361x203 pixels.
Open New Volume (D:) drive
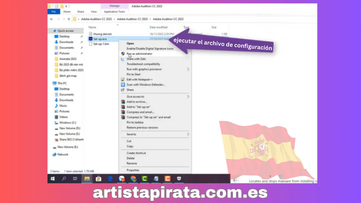(x=70, y=128)
